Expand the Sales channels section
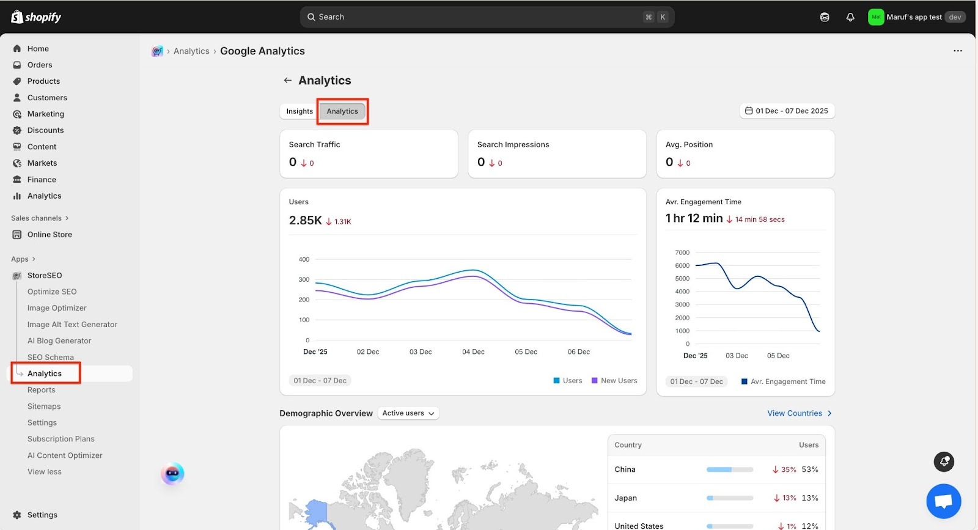 pos(40,218)
